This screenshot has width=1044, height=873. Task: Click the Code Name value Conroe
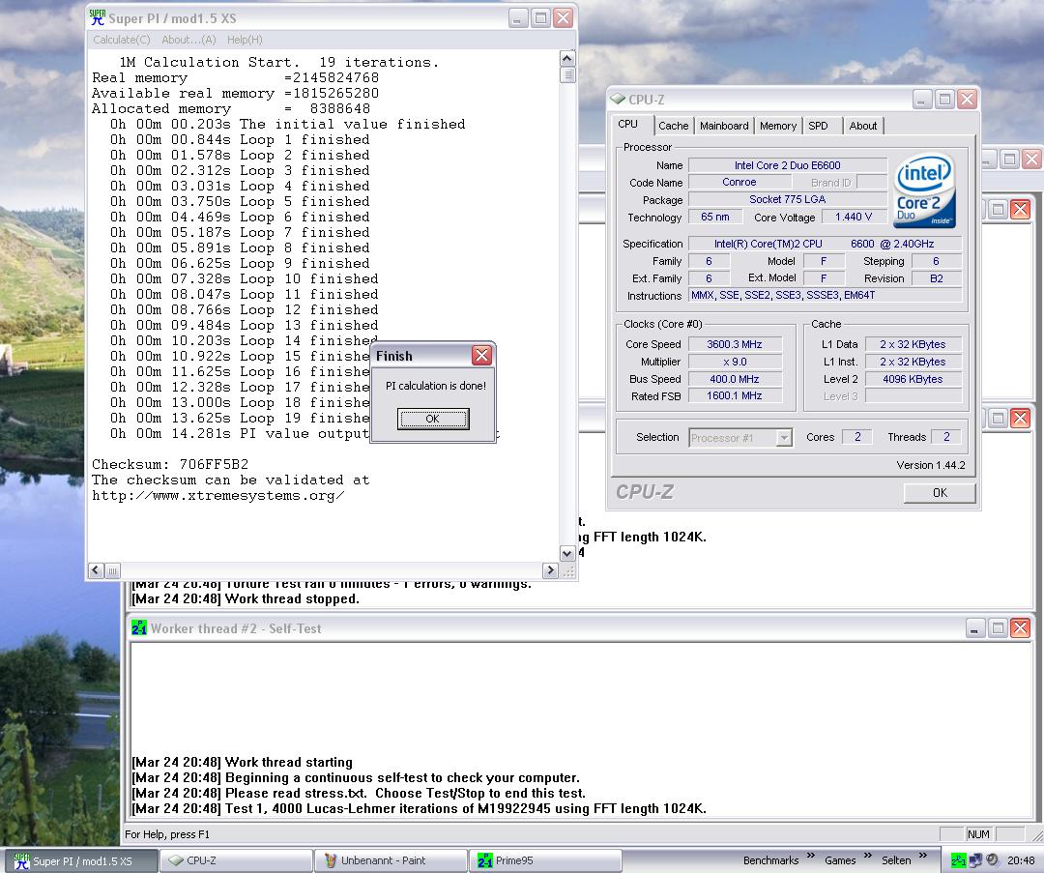[739, 182]
